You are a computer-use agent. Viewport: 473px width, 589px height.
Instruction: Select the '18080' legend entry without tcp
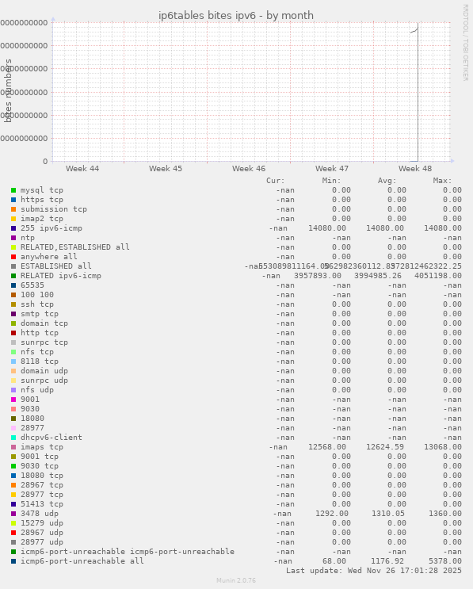point(32,418)
